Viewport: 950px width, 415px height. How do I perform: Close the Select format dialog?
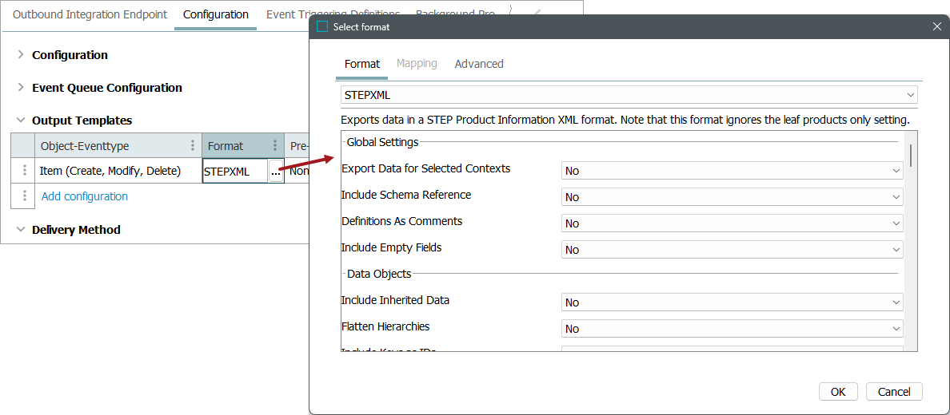pos(937,26)
